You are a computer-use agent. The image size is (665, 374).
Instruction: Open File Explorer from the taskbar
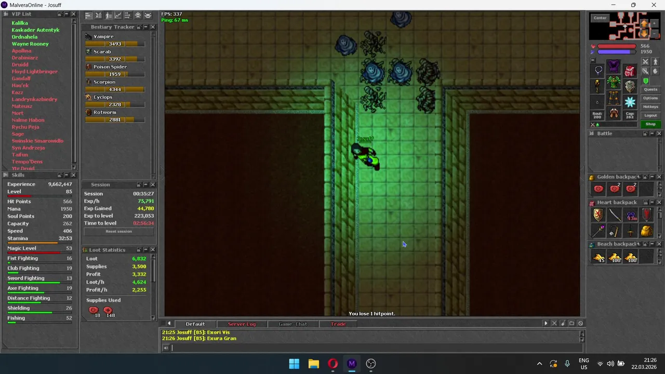pos(313,364)
